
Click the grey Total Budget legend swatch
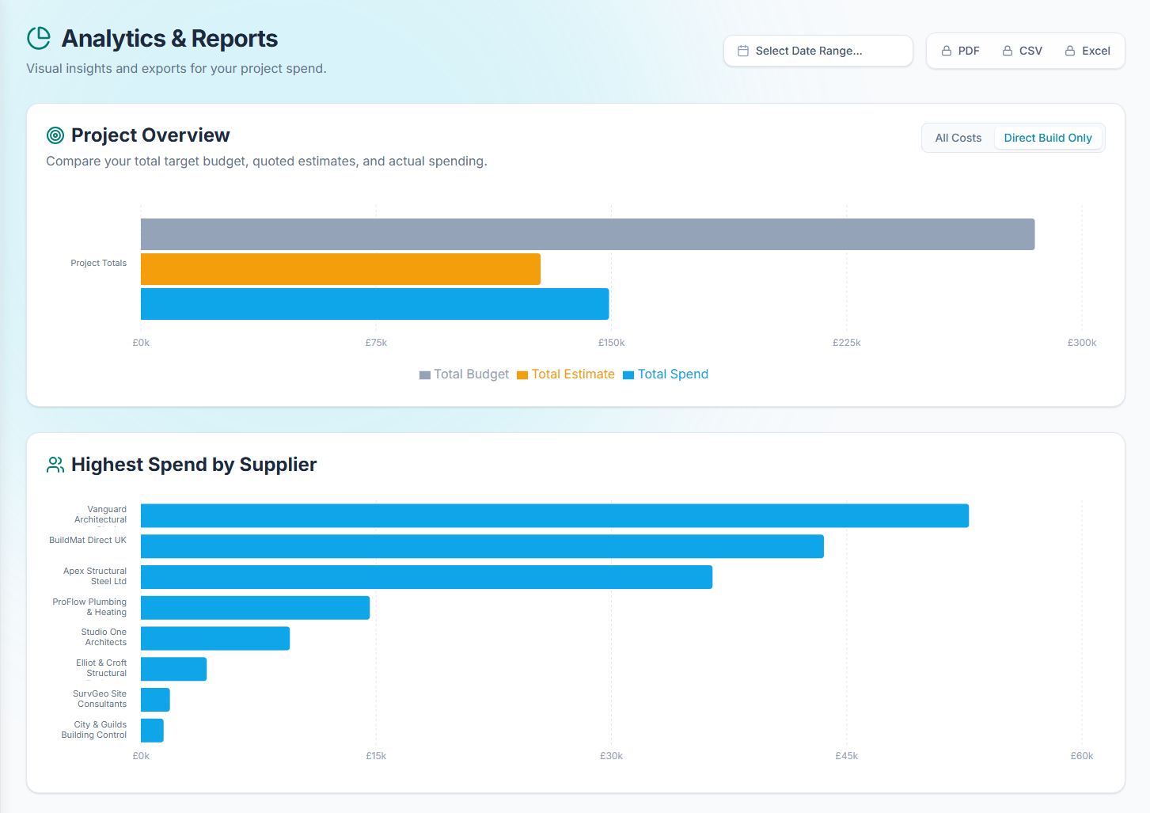425,375
